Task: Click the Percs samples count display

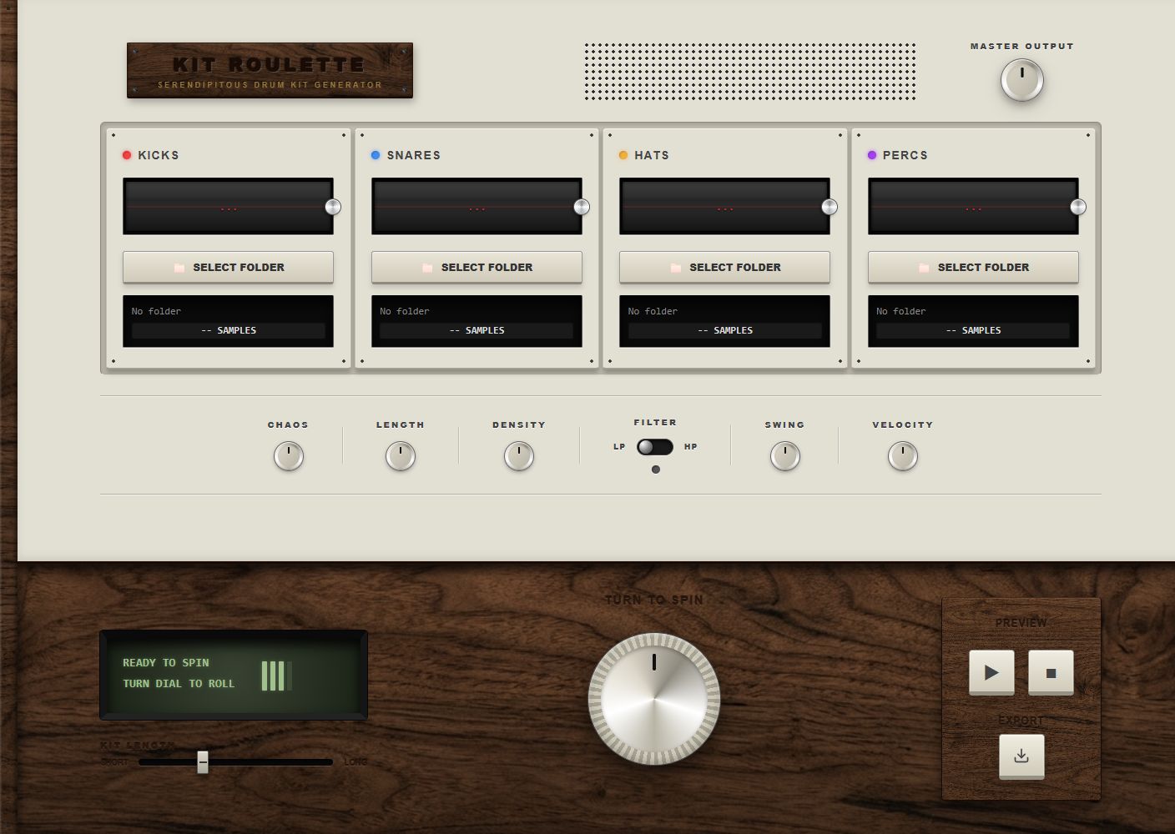Action: pos(973,330)
